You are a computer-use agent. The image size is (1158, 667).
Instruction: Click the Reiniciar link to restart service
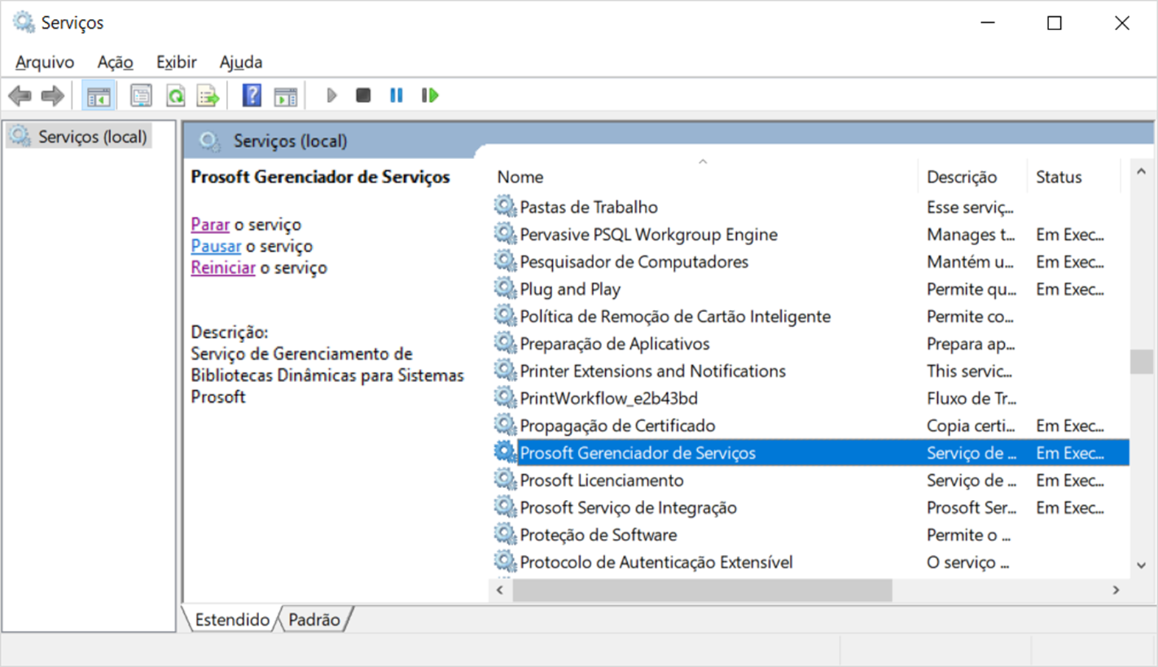coord(223,267)
